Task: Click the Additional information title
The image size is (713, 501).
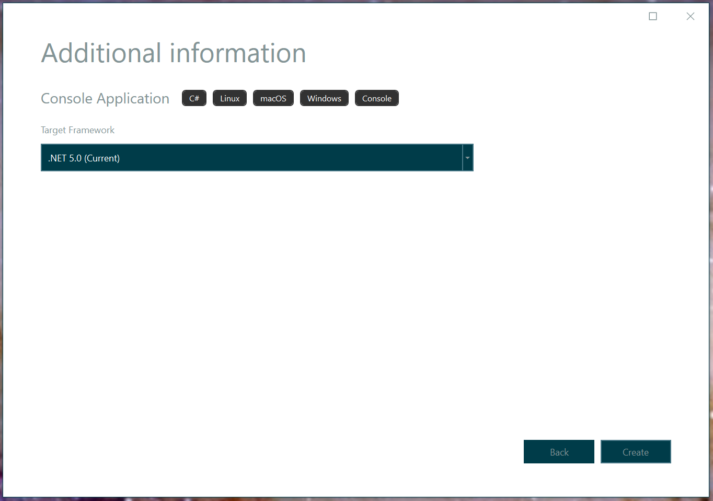Action: (x=174, y=53)
